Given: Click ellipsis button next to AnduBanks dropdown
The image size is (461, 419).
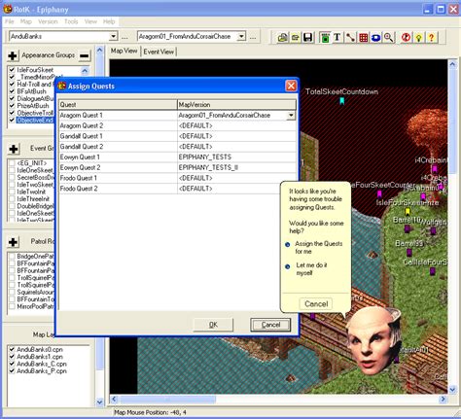Looking at the screenshot, I should (124, 37).
